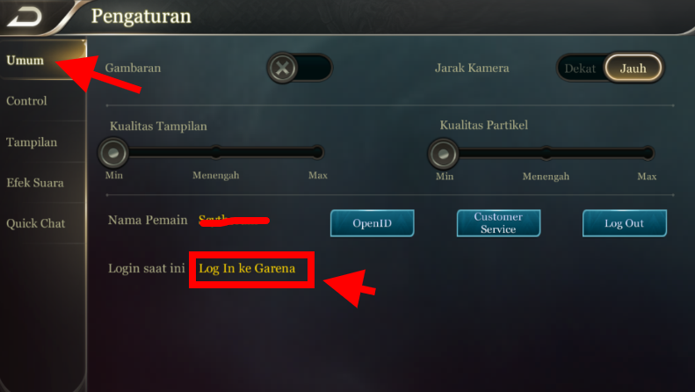Screen dimensions: 695x392
Task: Go back using the return arrow icon
Action: pyautogui.click(x=25, y=17)
